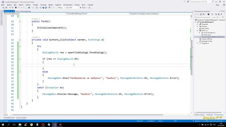Switch to the Свойства panel tab

point(209,115)
